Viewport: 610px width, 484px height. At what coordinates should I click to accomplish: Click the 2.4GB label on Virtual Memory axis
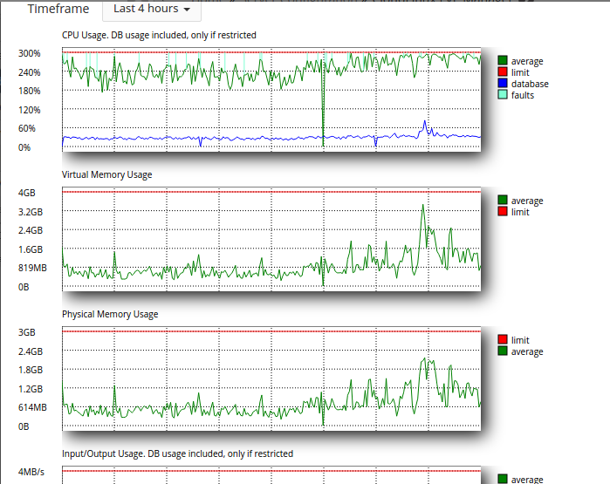click(x=31, y=230)
